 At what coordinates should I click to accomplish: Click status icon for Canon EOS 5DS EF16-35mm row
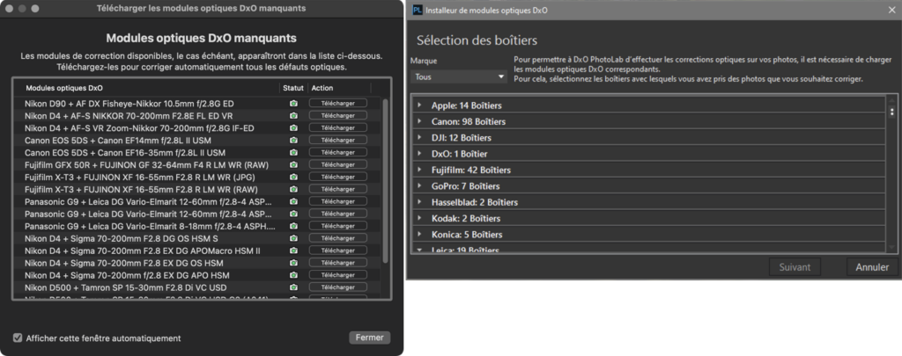pos(294,152)
